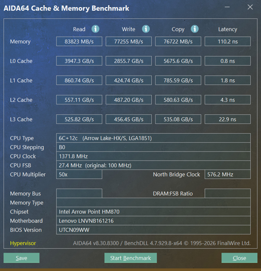Click the CPU Type field 6C+12c

(154, 138)
